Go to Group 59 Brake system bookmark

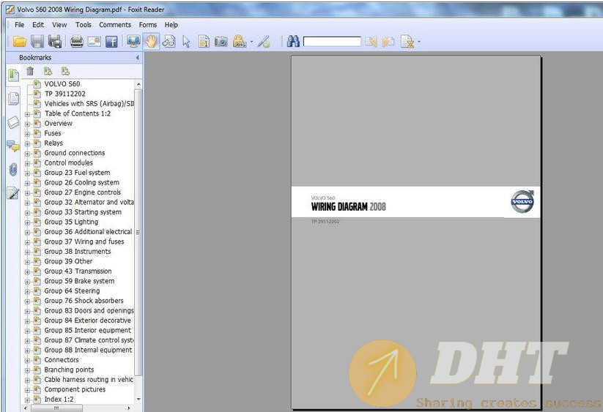coord(79,281)
